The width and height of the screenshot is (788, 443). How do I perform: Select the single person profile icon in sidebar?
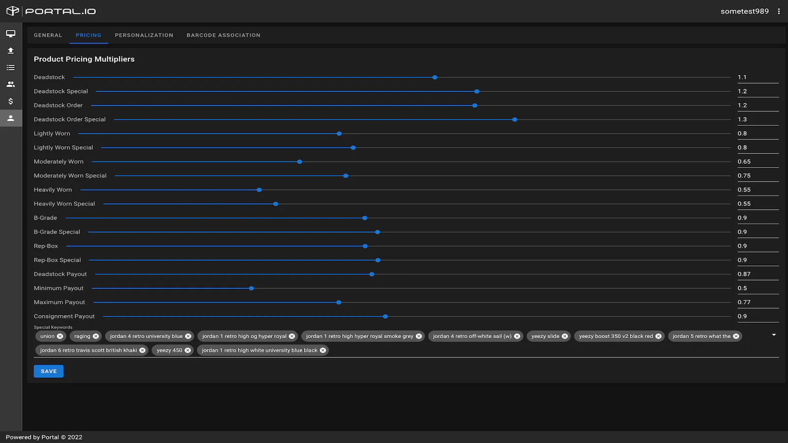(11, 118)
